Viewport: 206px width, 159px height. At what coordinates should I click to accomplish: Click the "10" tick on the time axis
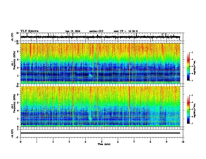(x=183, y=142)
